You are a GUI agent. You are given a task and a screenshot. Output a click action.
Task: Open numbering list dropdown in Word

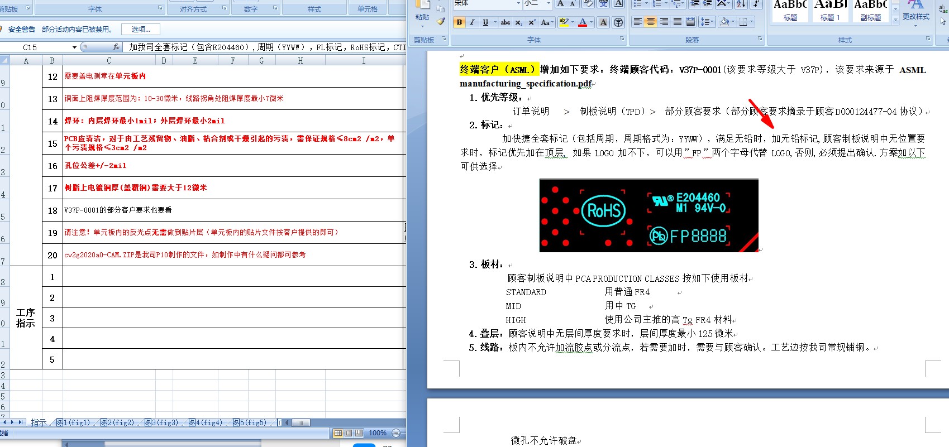(667, 3)
